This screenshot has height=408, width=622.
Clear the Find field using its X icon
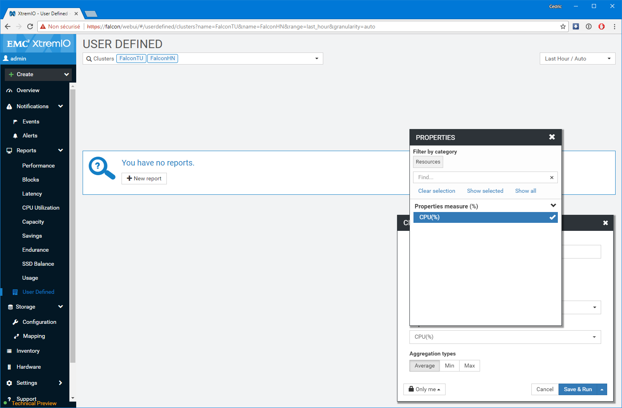tap(551, 178)
